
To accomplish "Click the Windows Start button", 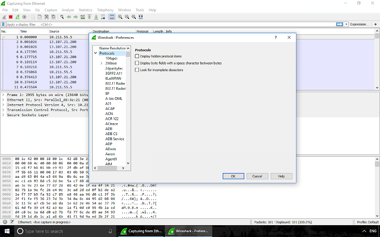I will click(x=7, y=231).
